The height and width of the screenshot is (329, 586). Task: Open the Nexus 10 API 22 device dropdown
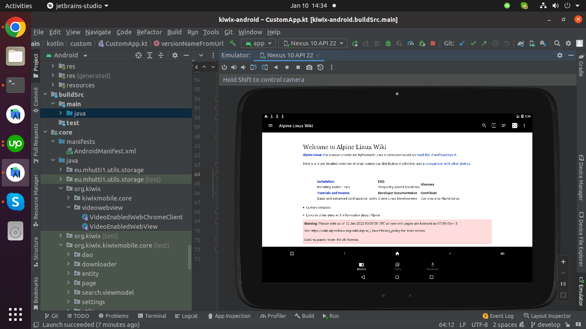click(312, 43)
